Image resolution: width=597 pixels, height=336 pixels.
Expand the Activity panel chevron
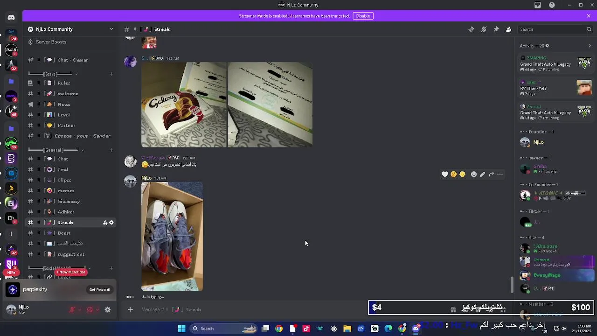point(590,46)
